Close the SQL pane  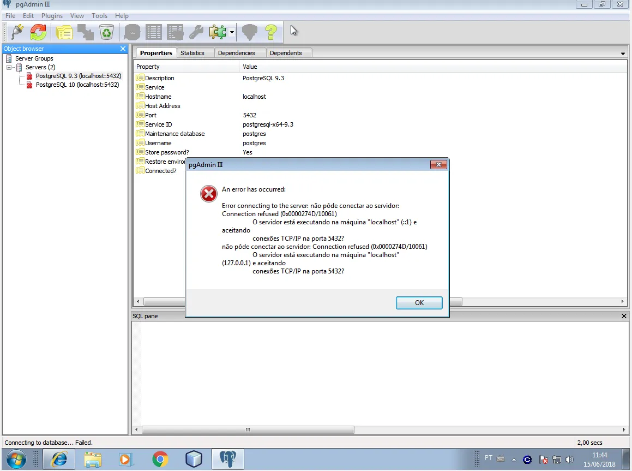click(624, 316)
